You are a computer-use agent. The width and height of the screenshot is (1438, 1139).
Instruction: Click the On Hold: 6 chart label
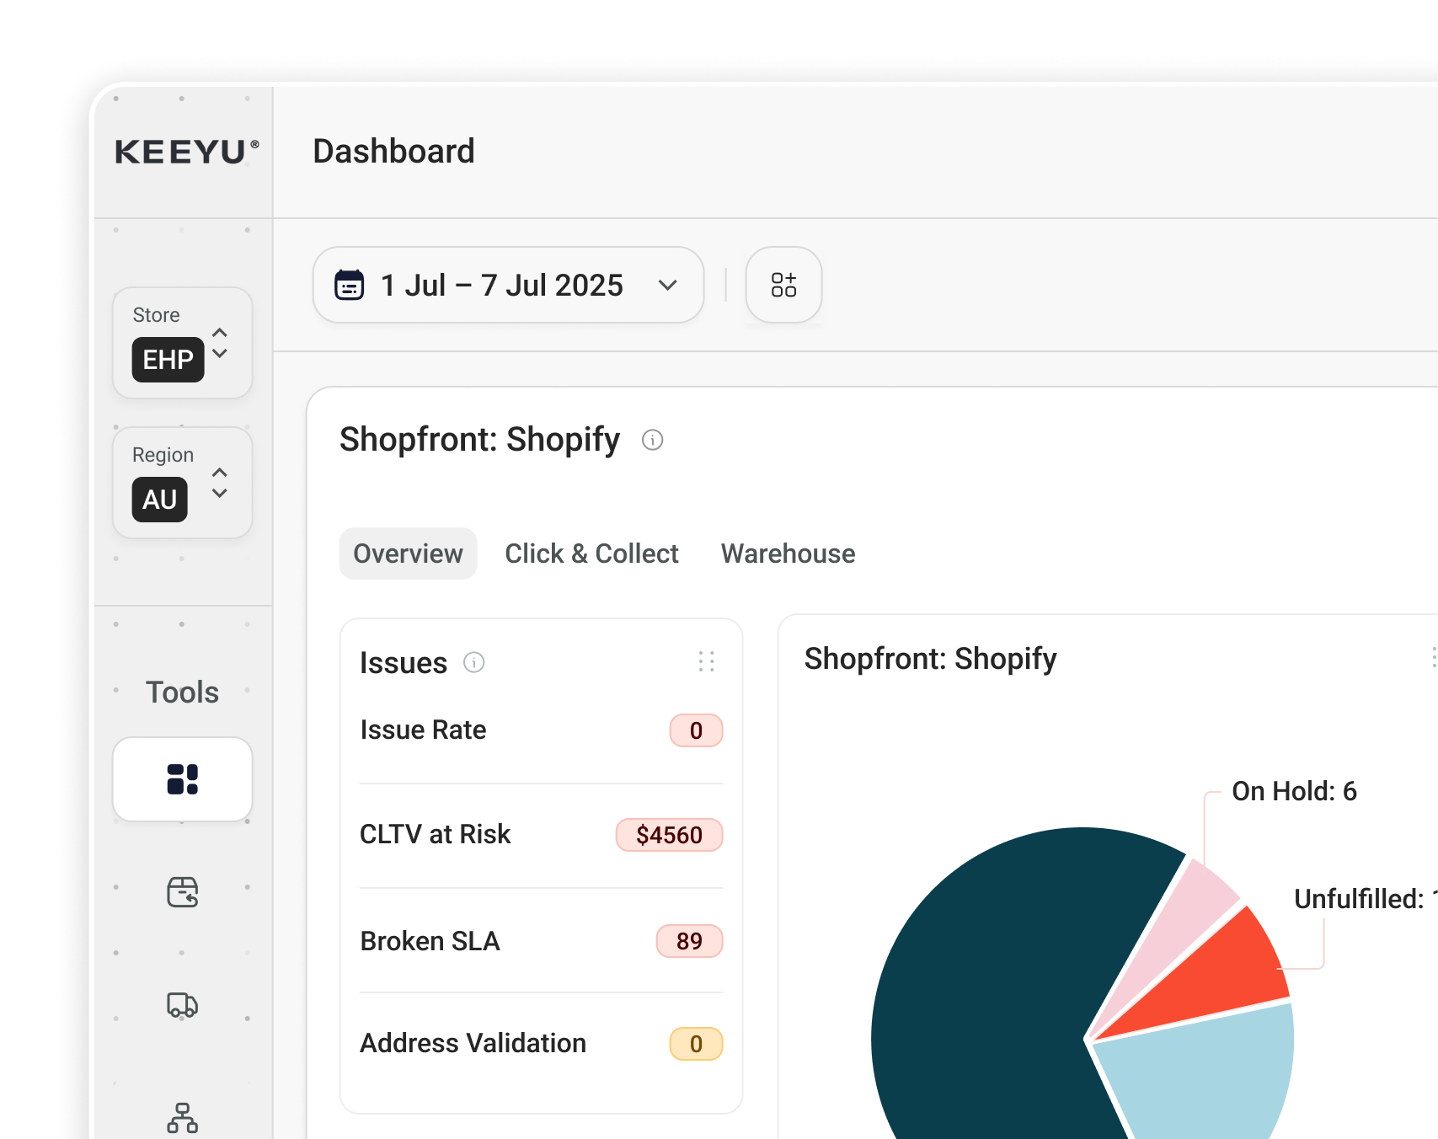tap(1294, 791)
